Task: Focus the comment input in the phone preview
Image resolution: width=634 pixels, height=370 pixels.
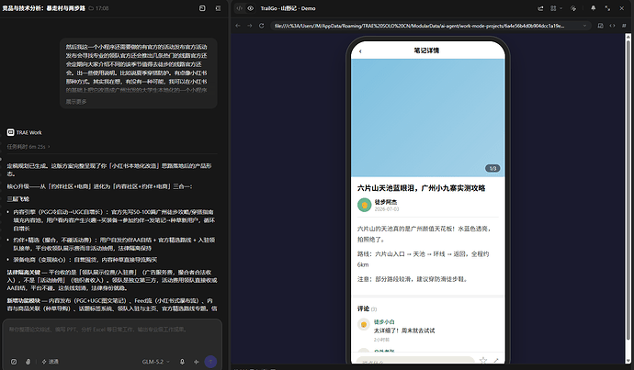Action: (414, 360)
